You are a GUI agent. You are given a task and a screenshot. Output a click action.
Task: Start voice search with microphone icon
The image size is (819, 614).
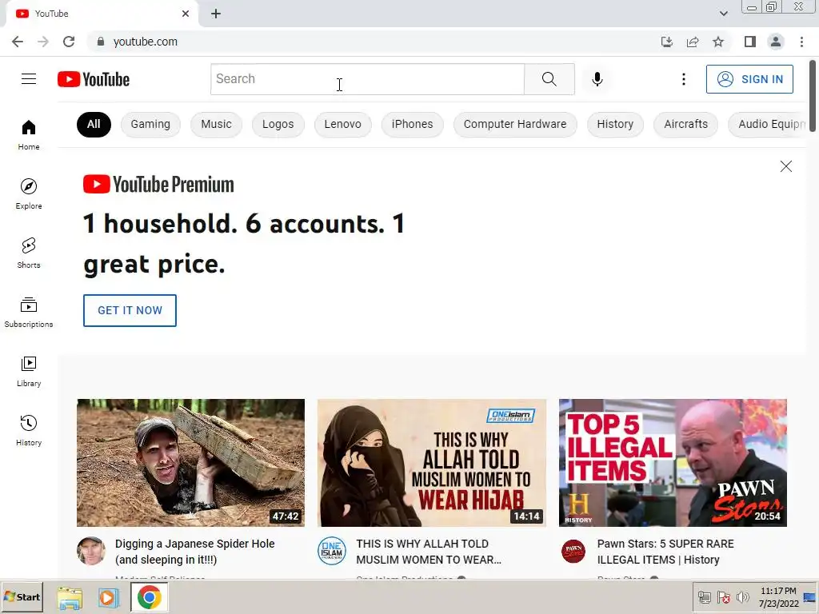597,79
